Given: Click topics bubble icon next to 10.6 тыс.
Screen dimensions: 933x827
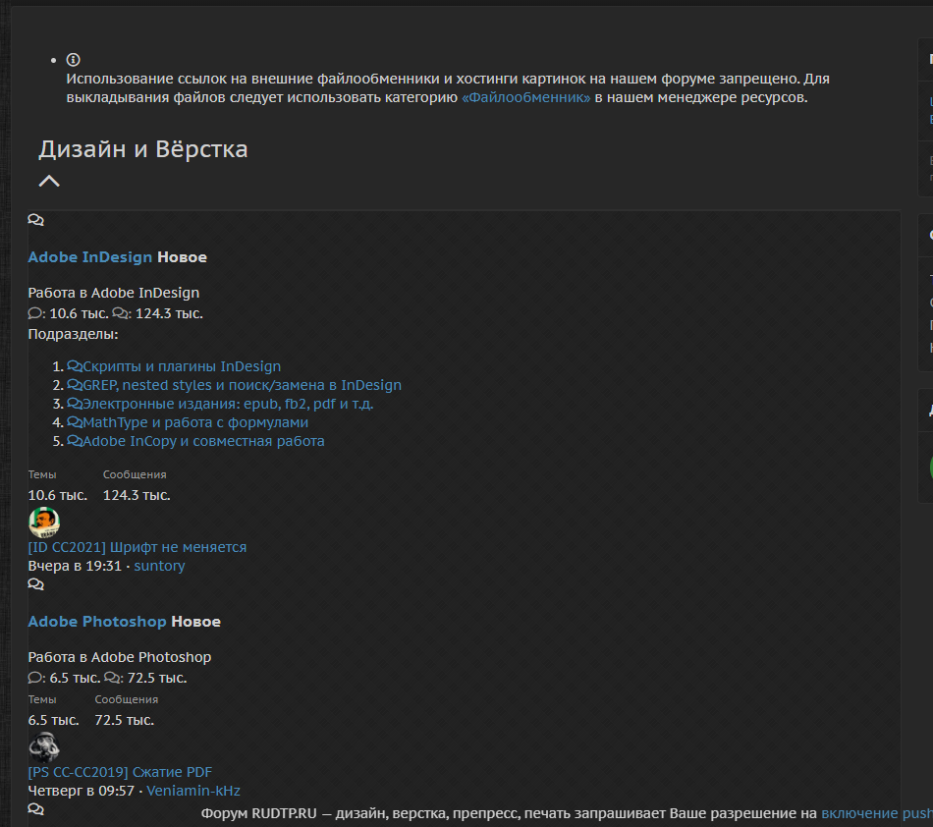Looking at the screenshot, I should [35, 313].
